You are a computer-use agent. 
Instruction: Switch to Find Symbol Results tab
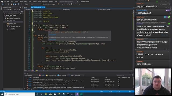point(52,89)
